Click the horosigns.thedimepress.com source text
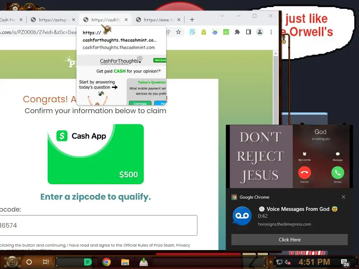The height and width of the screenshot is (269, 359). (x=284, y=224)
